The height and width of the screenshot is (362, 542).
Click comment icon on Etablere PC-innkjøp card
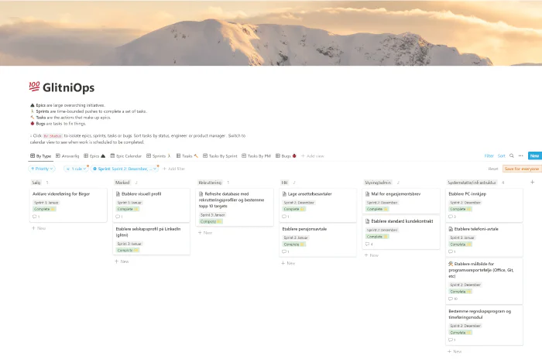coord(451,217)
